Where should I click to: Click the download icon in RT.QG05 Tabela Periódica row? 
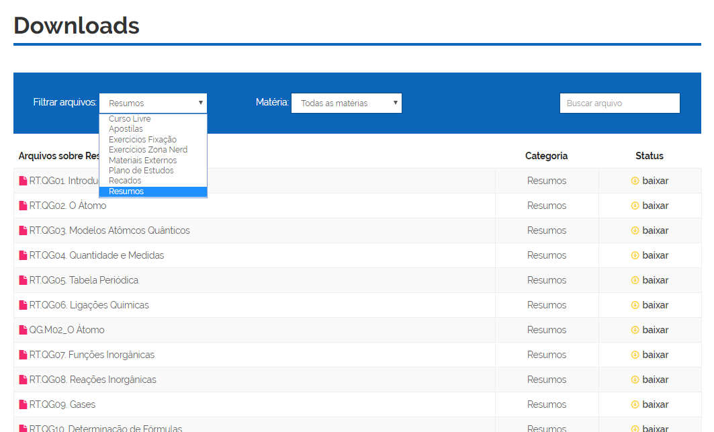(635, 280)
